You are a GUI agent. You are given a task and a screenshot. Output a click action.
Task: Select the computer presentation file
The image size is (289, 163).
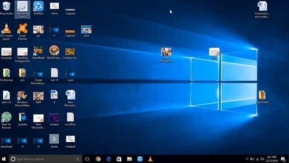[6, 53]
